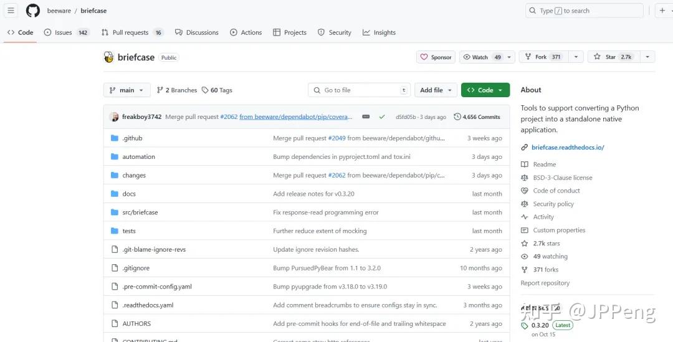Click the freakboy3742 avatar
The image size is (673, 342).
pos(114,116)
